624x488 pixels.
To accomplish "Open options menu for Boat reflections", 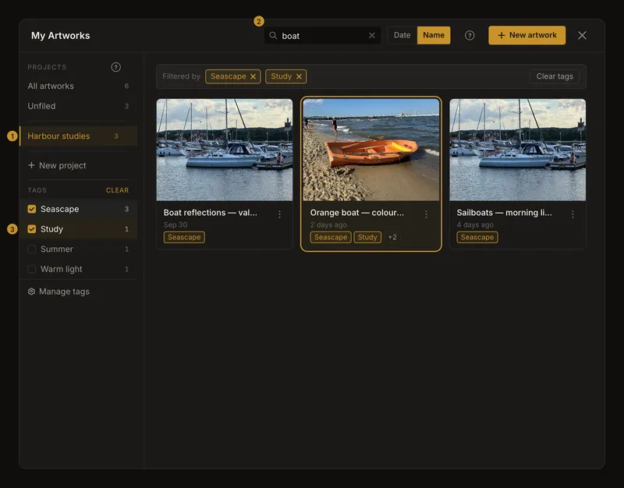I will point(280,214).
